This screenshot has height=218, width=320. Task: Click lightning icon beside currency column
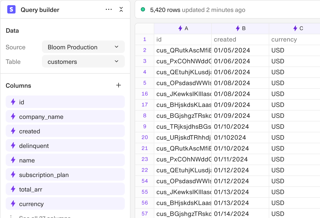click(13, 204)
